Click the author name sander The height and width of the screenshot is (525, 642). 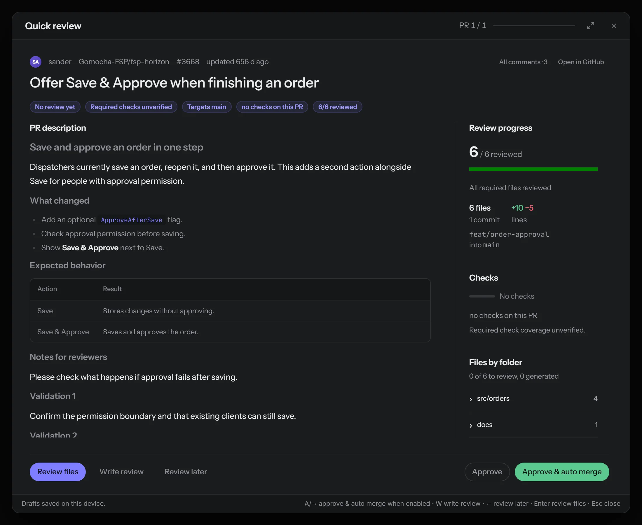60,62
